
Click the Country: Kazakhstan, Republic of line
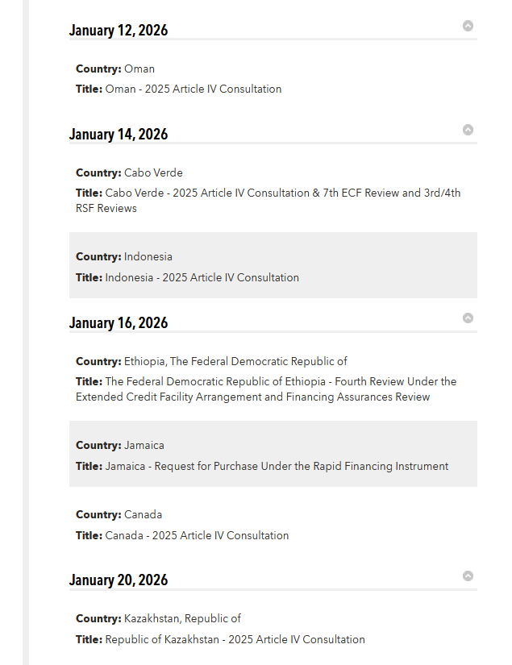[158, 619]
